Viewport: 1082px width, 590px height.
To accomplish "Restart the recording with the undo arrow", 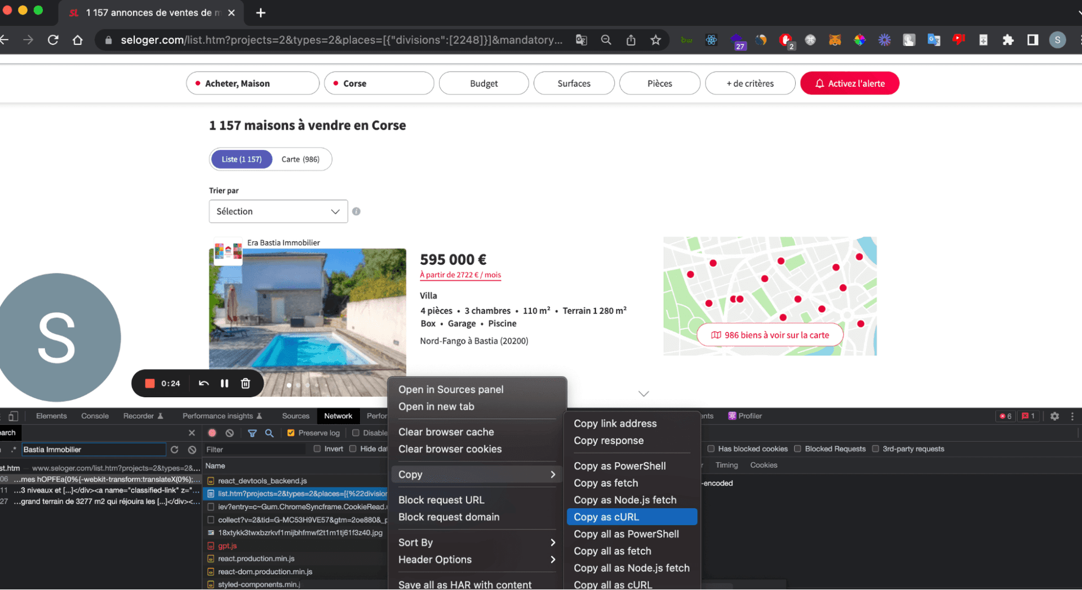I will pyautogui.click(x=204, y=384).
